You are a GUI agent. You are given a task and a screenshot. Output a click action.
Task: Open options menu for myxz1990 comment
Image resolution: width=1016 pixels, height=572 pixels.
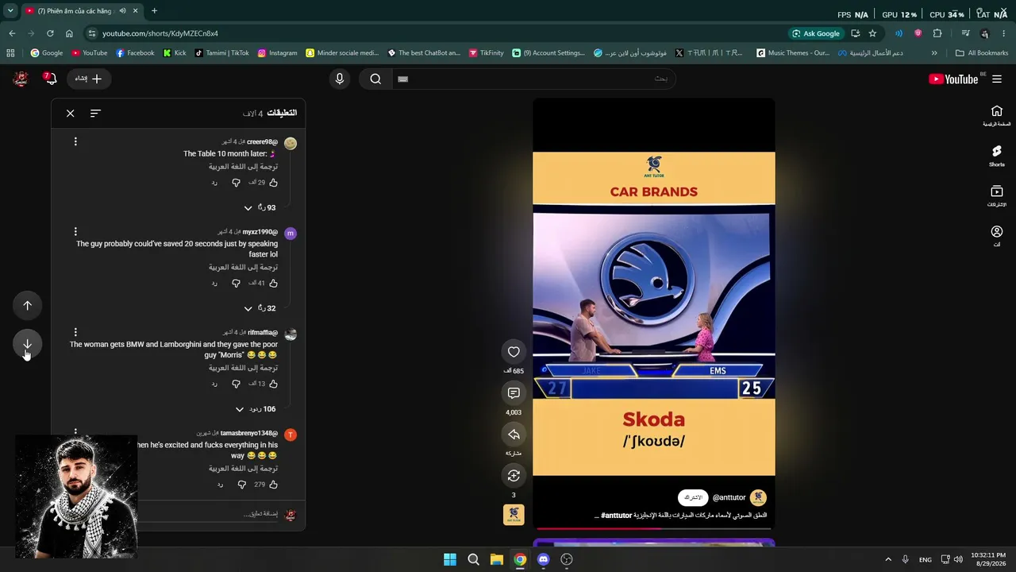(75, 232)
